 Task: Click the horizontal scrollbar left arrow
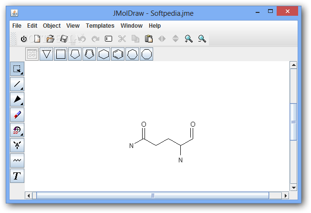click(x=29, y=196)
